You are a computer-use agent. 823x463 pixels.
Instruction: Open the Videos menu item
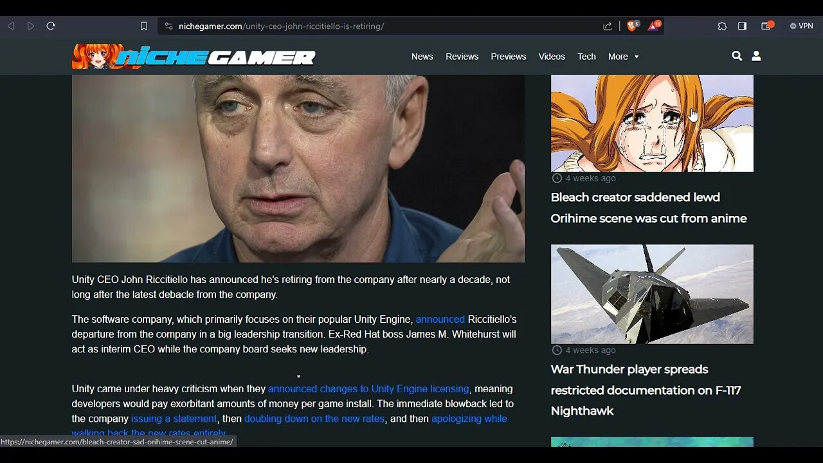tap(552, 57)
